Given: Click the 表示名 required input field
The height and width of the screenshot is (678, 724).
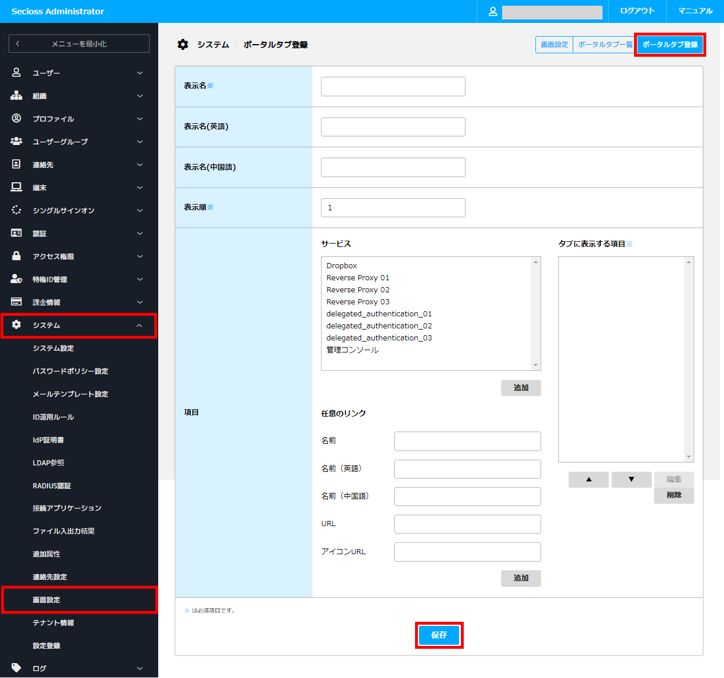Looking at the screenshot, I should tap(393, 87).
